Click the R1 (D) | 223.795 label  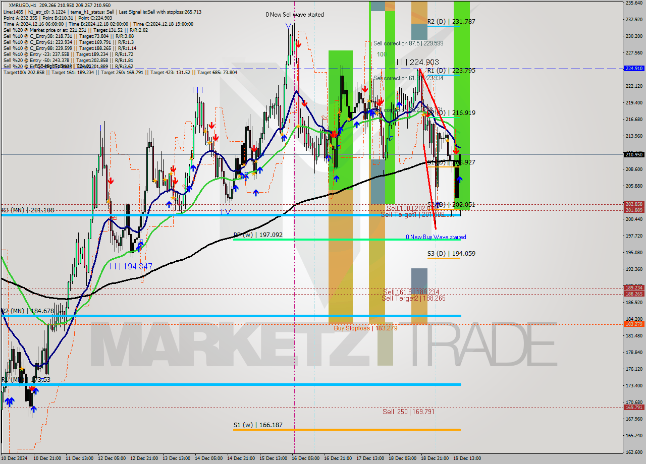451,71
